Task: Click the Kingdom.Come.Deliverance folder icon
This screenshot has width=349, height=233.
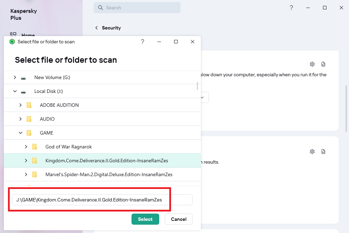Action: (x=34, y=161)
